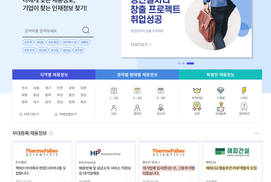Open the three-dot more menu for 우대등록

(x=257, y=133)
